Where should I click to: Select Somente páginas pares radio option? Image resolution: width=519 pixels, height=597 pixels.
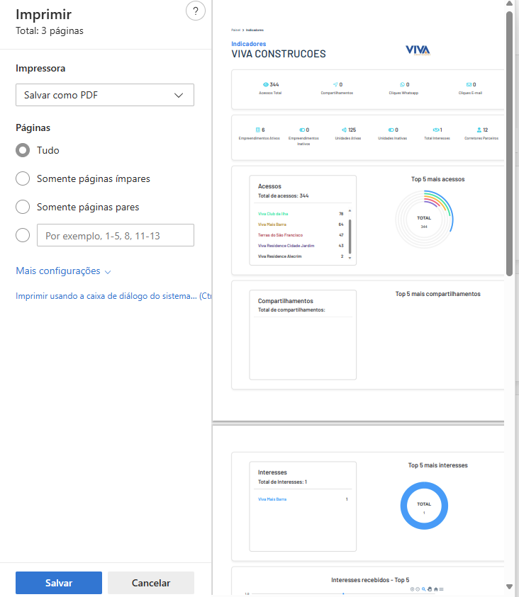(x=23, y=207)
